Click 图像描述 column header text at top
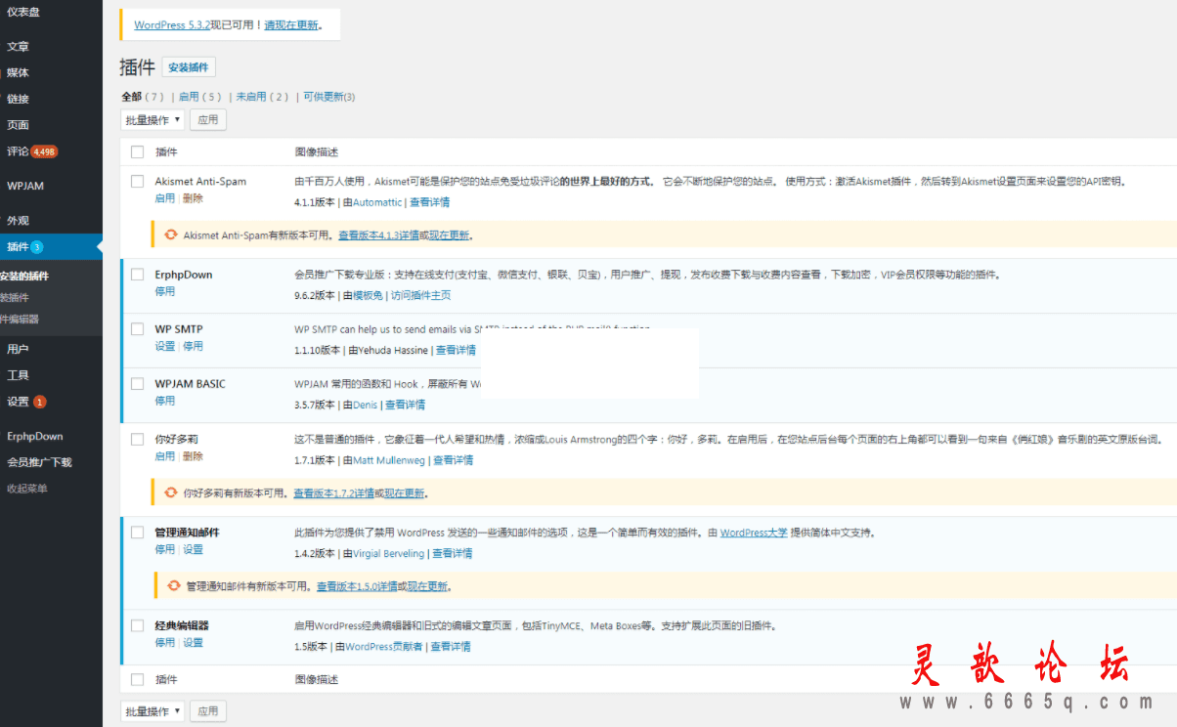Screen dimensions: 1177x727 tap(317, 152)
